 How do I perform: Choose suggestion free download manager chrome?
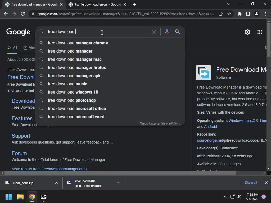[x=110, y=43]
